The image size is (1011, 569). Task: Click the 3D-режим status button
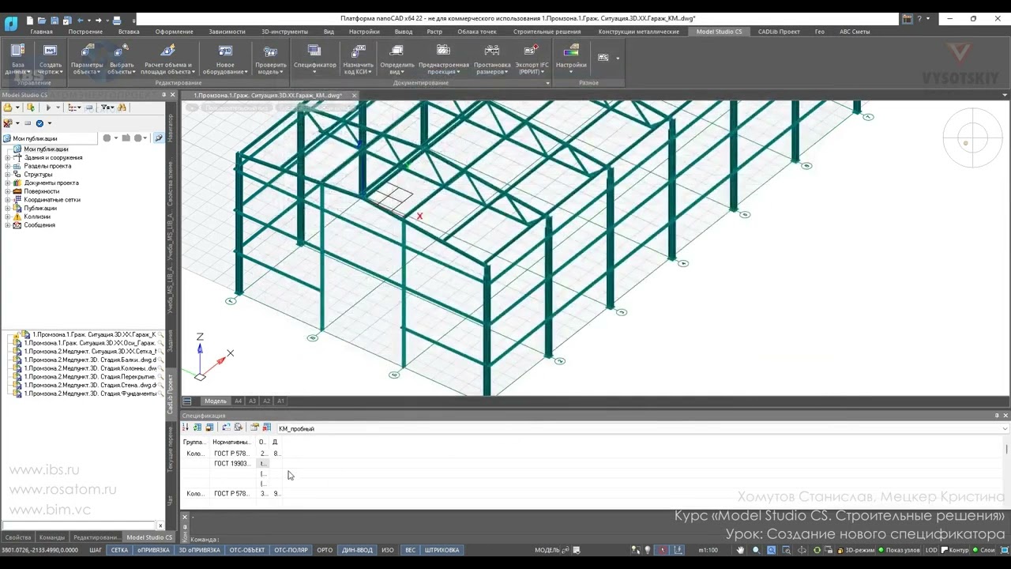point(855,550)
